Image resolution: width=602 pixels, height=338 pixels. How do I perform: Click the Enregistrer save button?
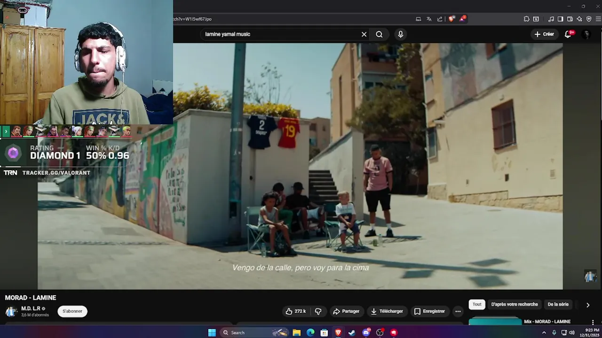(429, 311)
